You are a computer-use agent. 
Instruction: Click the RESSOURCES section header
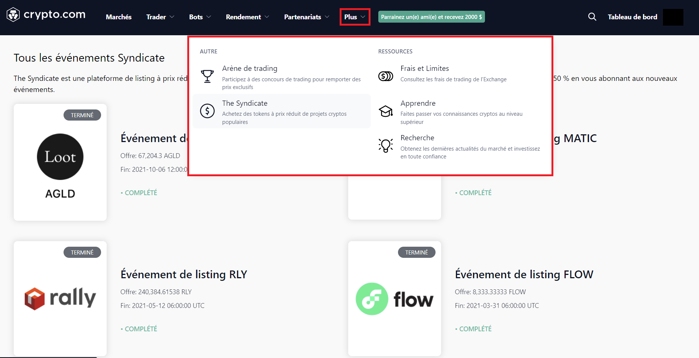tap(395, 52)
